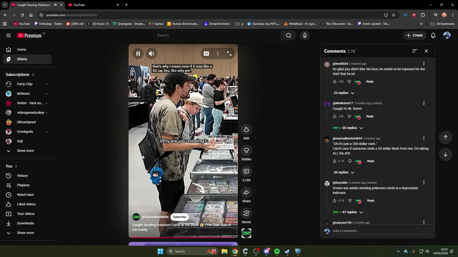The height and width of the screenshot is (257, 458).
Task: Open the sound thumbnail below Remix
Action: (246, 233)
